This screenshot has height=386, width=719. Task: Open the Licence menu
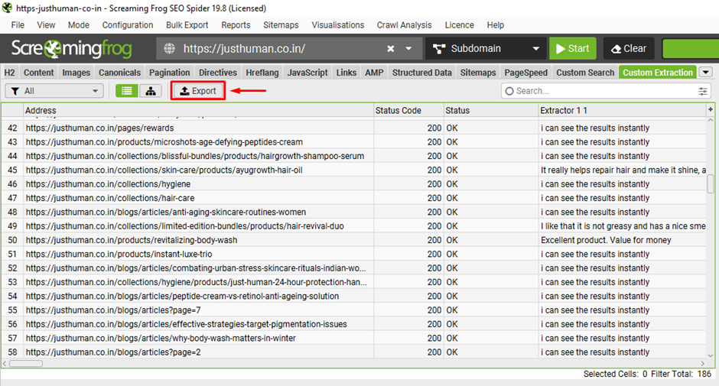(459, 25)
